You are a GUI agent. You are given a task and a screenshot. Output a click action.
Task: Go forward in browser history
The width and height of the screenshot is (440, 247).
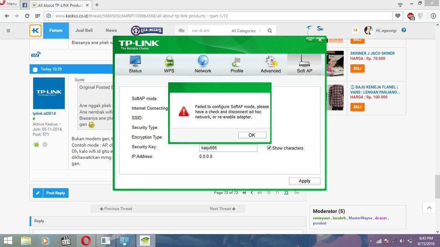(16, 16)
